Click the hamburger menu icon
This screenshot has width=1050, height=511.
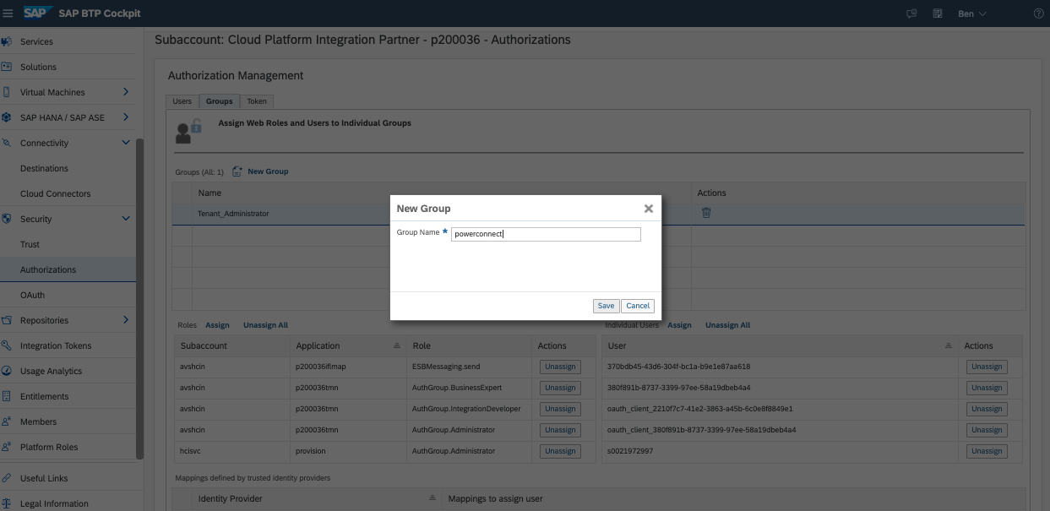(9, 13)
